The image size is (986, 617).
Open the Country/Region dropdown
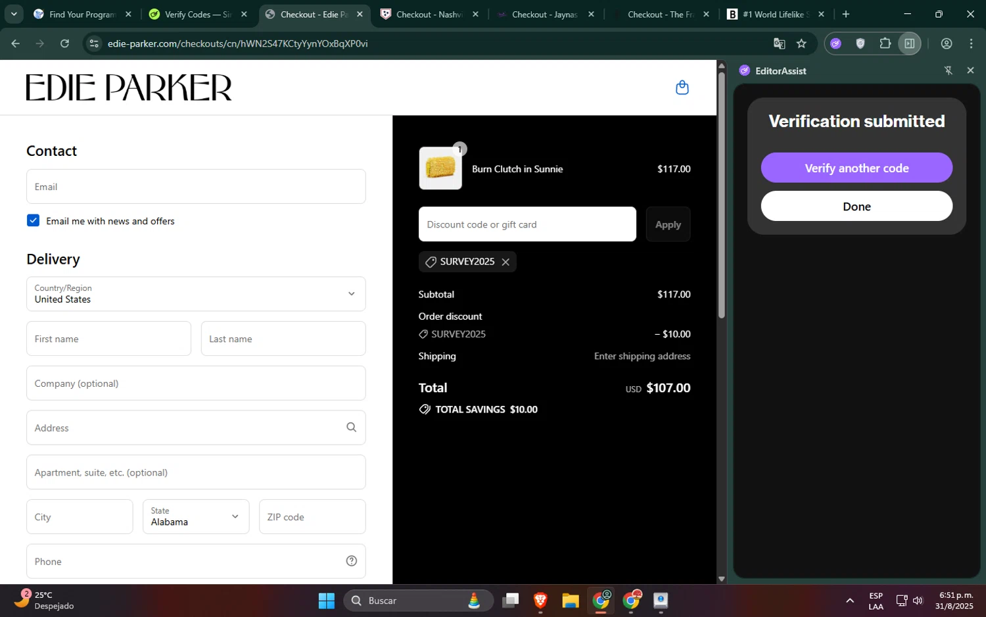(196, 294)
